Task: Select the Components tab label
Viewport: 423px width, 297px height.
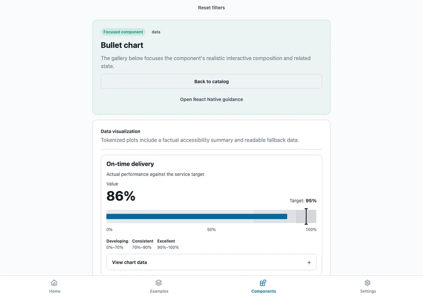Action: (264, 291)
